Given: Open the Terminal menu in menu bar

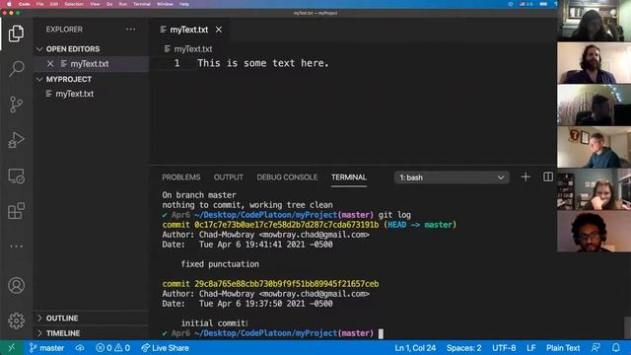Looking at the screenshot, I should click(142, 4).
